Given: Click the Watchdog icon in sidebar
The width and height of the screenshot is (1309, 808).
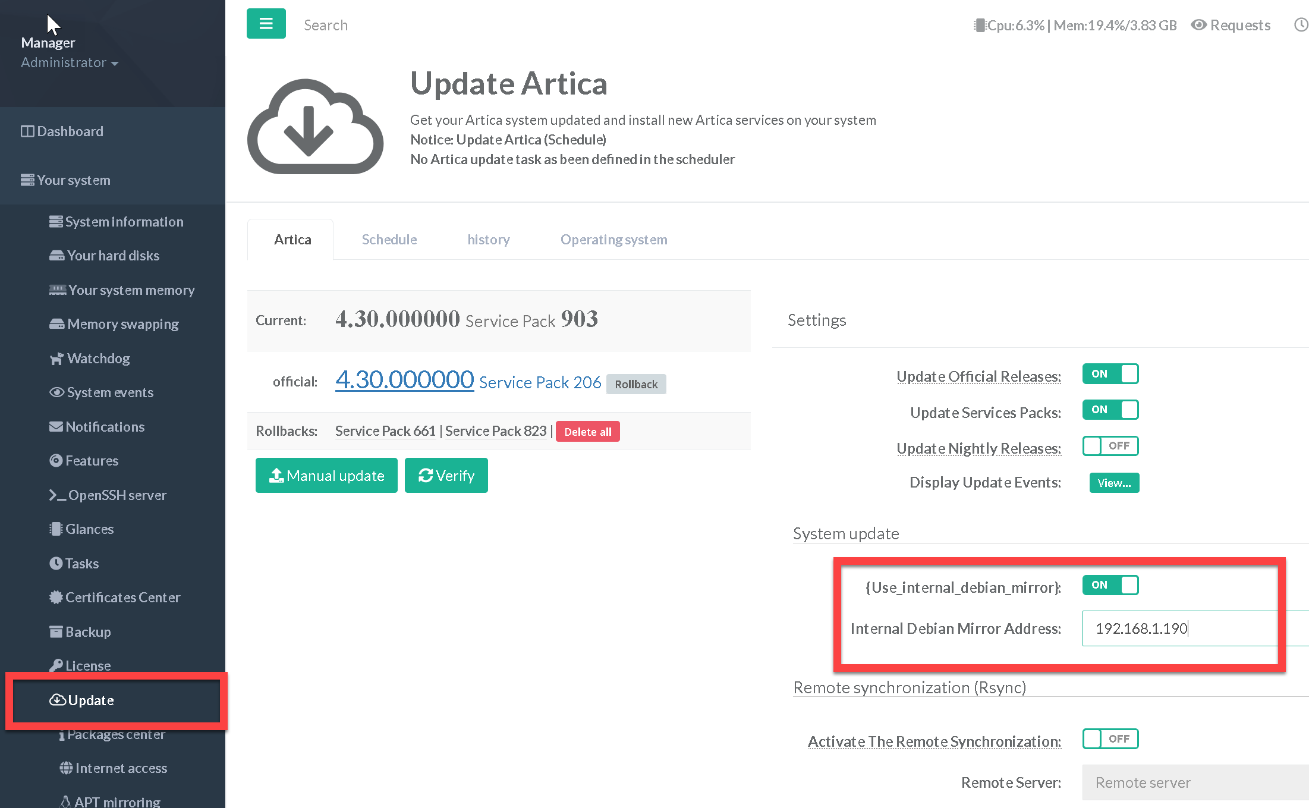Looking at the screenshot, I should pos(56,359).
